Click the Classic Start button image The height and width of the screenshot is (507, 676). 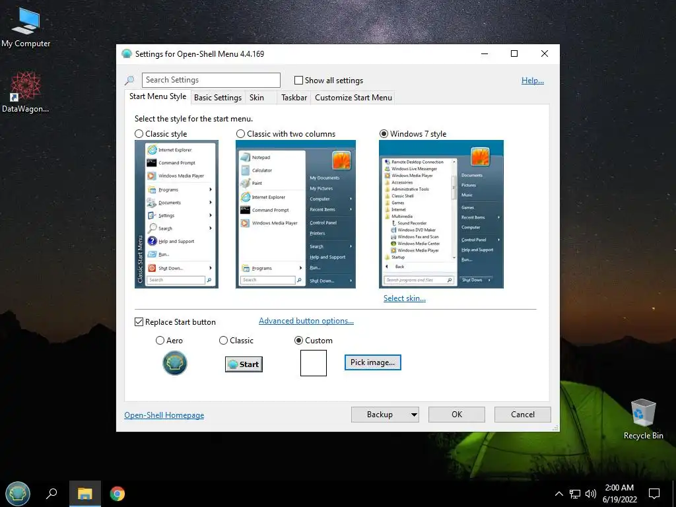click(244, 364)
